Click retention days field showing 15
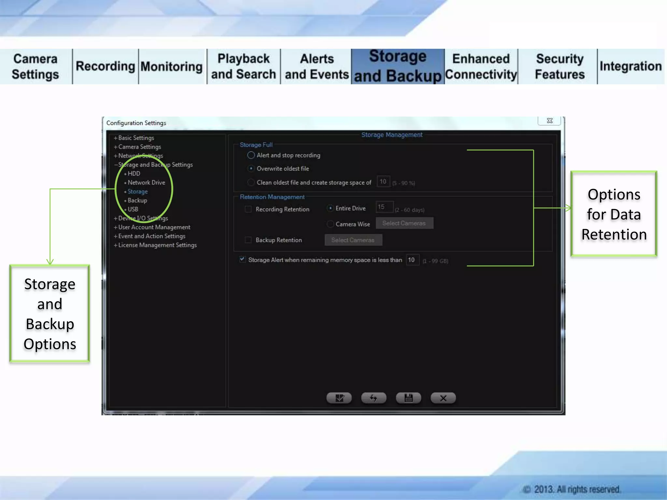Viewport: 667px width, 500px height. pyautogui.click(x=384, y=207)
